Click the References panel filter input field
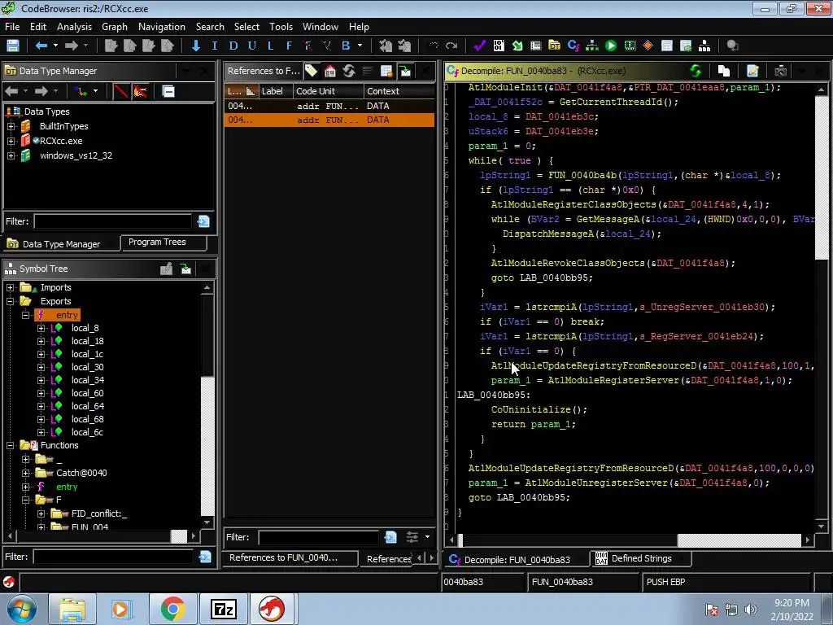This screenshot has height=625, width=833. (318, 537)
